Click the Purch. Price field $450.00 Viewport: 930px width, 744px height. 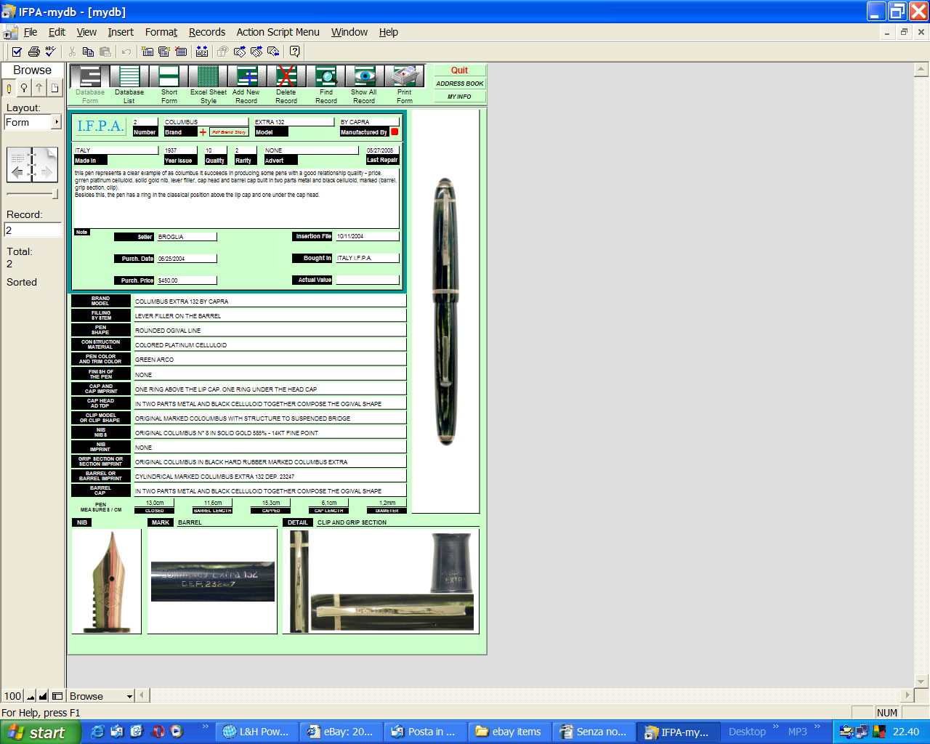[187, 280]
